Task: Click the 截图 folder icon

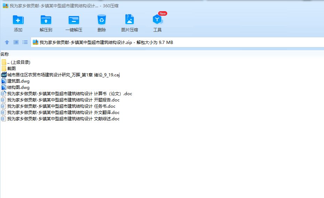Action: (4, 68)
